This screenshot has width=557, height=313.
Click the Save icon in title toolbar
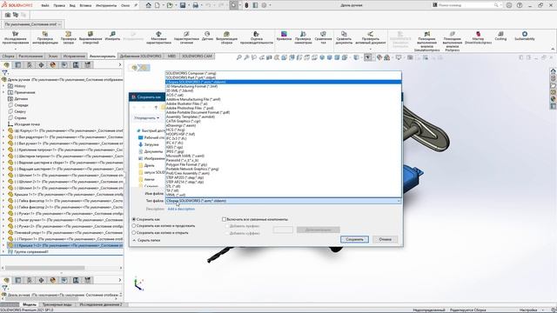tap(183, 5)
